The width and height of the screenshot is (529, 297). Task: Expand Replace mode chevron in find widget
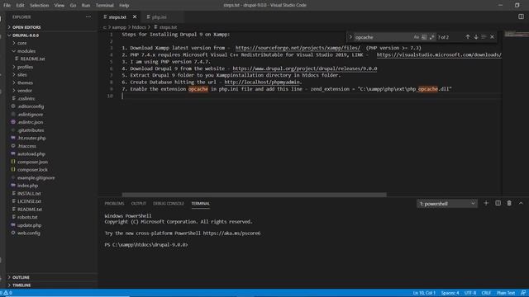point(350,37)
